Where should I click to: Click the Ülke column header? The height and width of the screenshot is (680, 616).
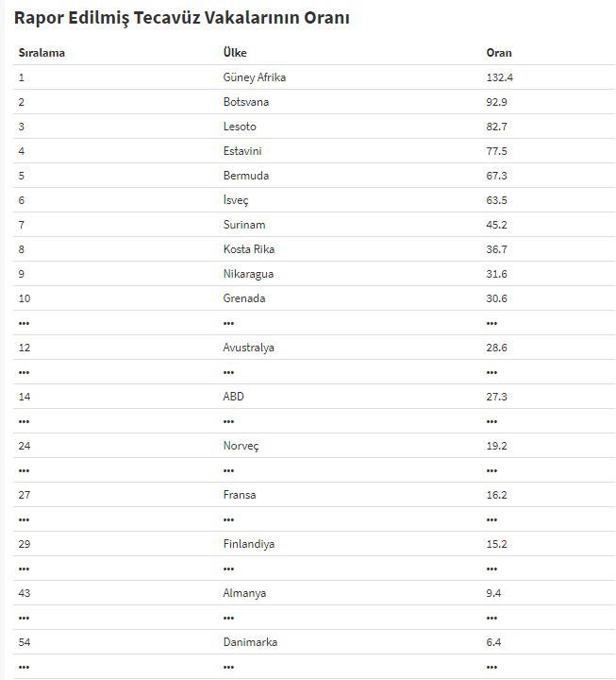(x=235, y=53)
